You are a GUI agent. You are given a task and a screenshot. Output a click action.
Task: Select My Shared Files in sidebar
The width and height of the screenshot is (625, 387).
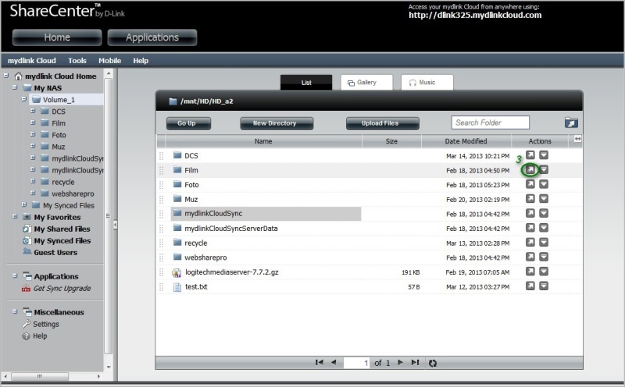[x=62, y=229]
